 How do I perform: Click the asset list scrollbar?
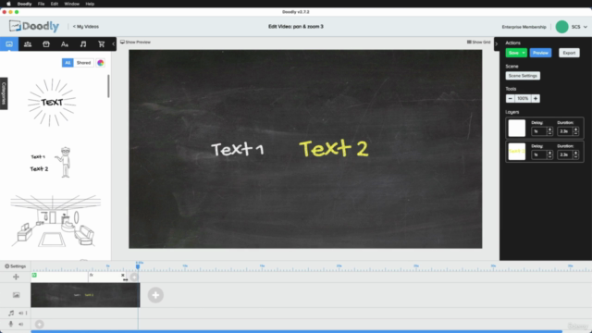pyautogui.click(x=109, y=86)
